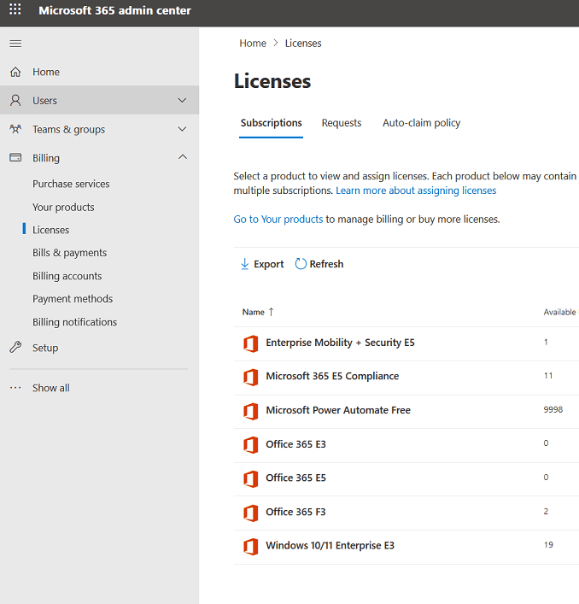
Task: Click Show all in navigation
Action: click(51, 388)
